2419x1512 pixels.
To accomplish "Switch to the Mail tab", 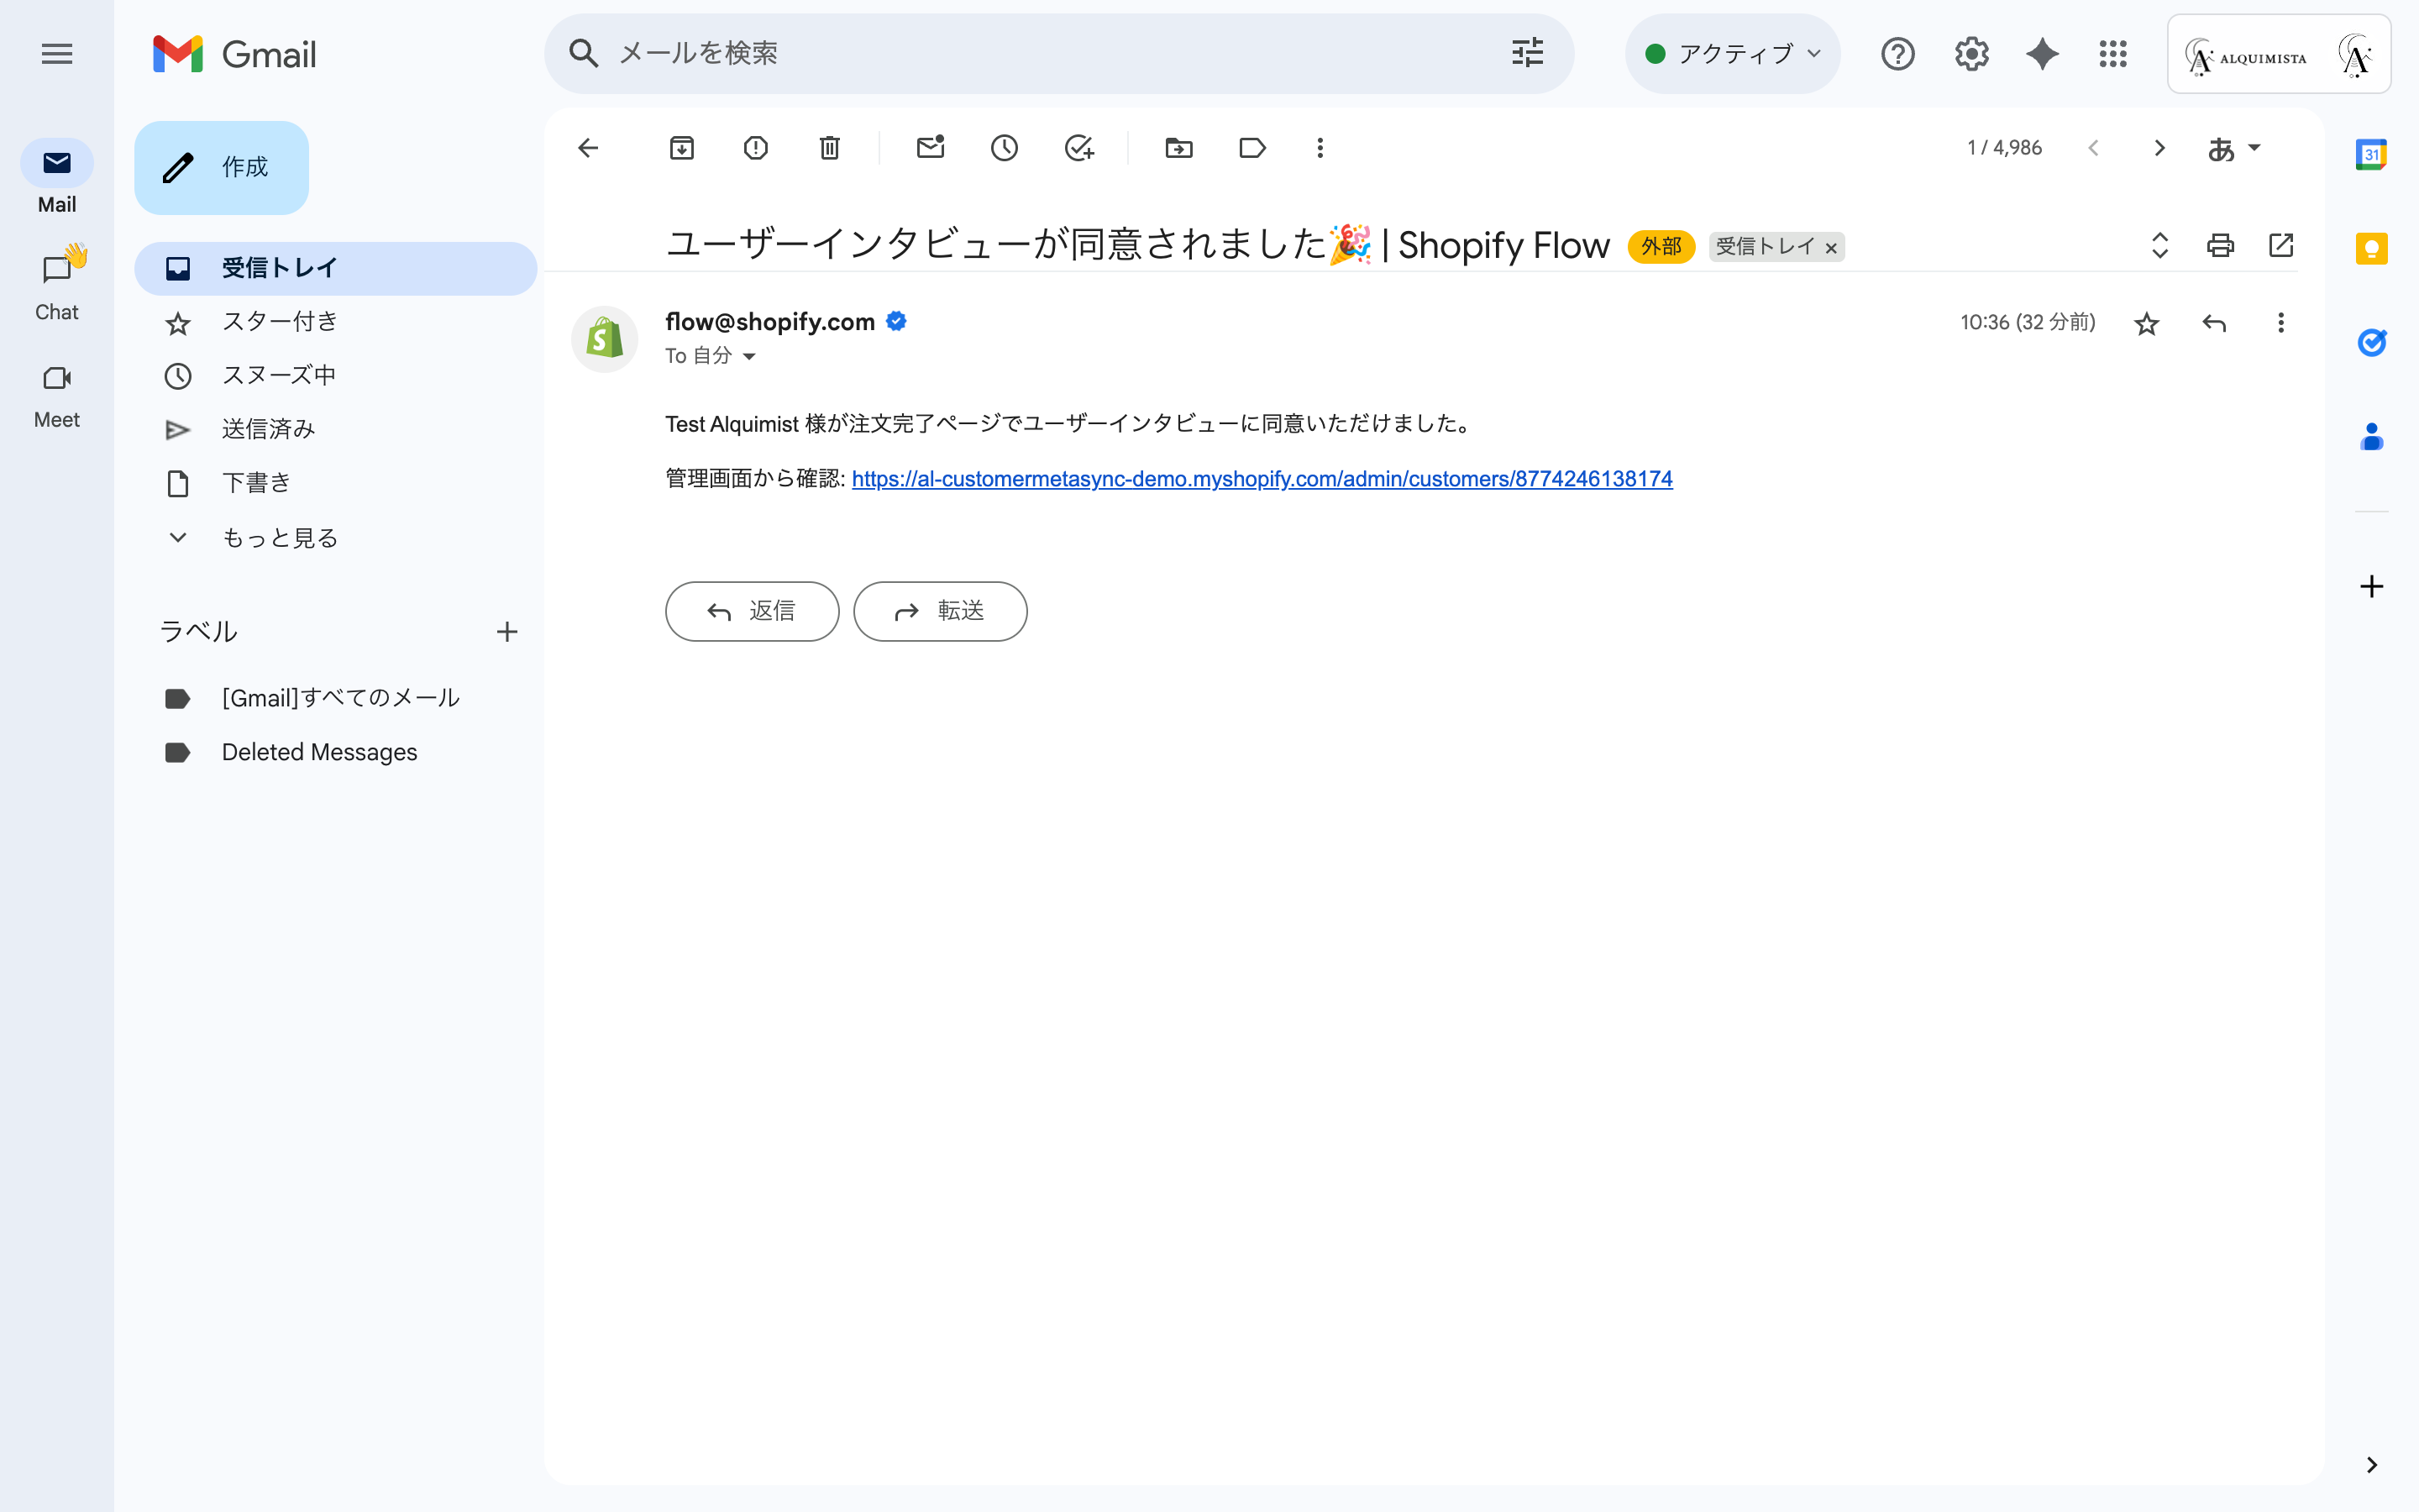I will click(x=57, y=177).
